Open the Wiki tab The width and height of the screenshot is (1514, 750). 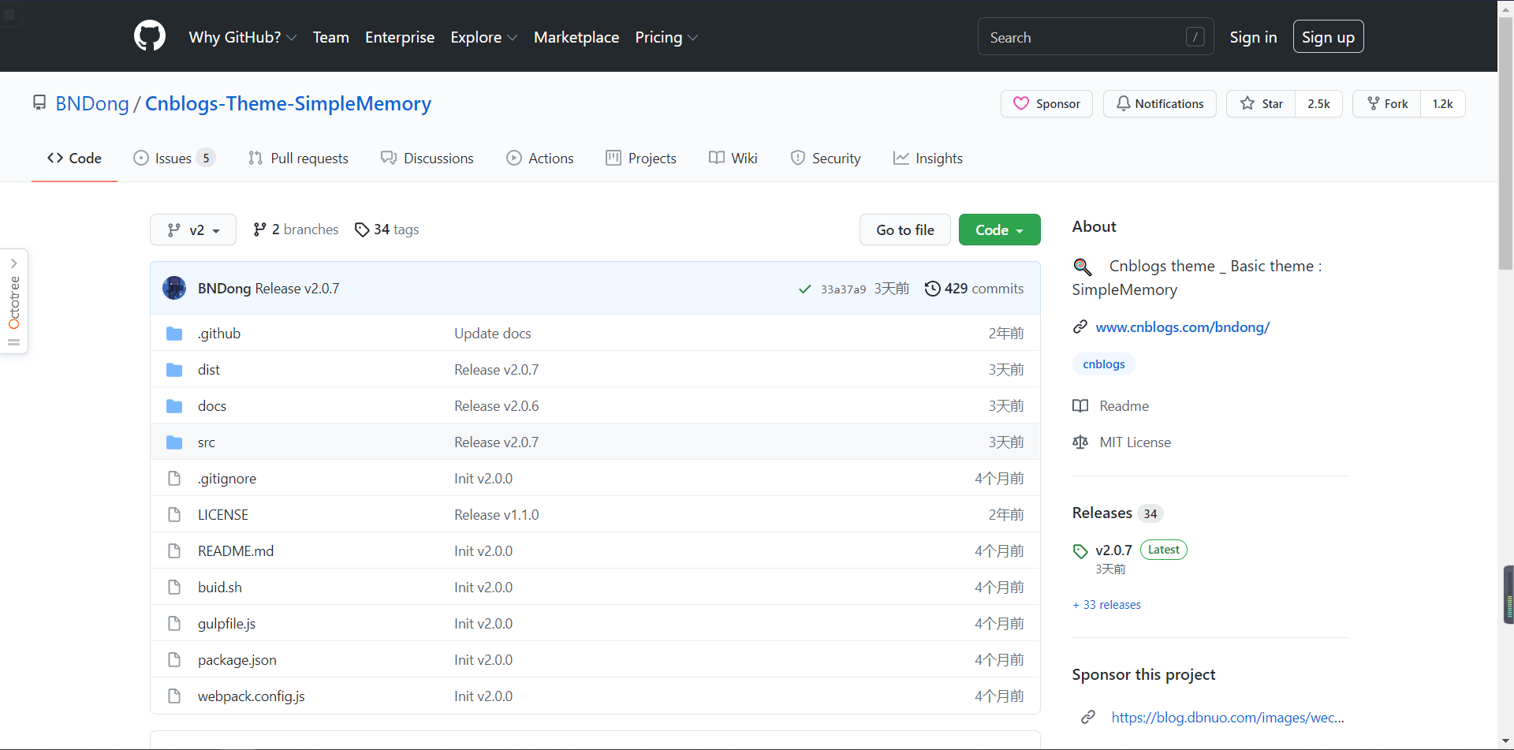733,158
